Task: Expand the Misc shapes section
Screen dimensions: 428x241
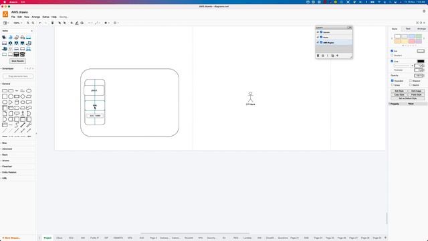Action: 5,143
